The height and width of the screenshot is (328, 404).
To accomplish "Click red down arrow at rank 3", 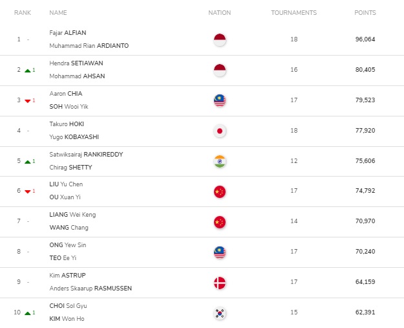I will tap(28, 101).
